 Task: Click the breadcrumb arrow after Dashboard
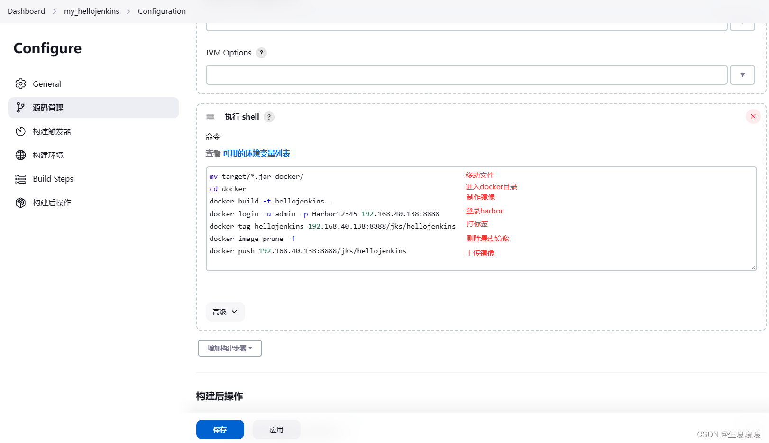click(x=55, y=11)
